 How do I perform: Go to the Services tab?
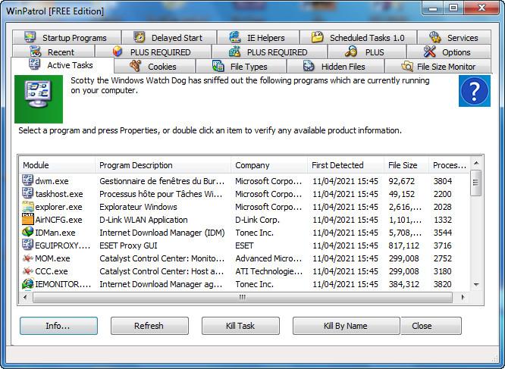(x=454, y=37)
